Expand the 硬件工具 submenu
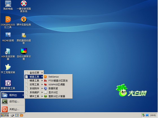Image resolution: width=158 pixels, height=118 pixels. (x=34, y=96)
